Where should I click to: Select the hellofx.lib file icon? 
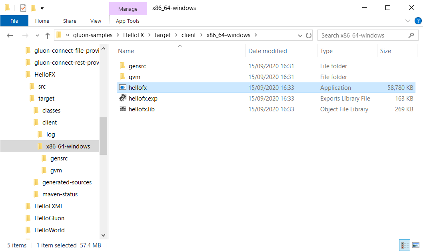[x=123, y=109]
